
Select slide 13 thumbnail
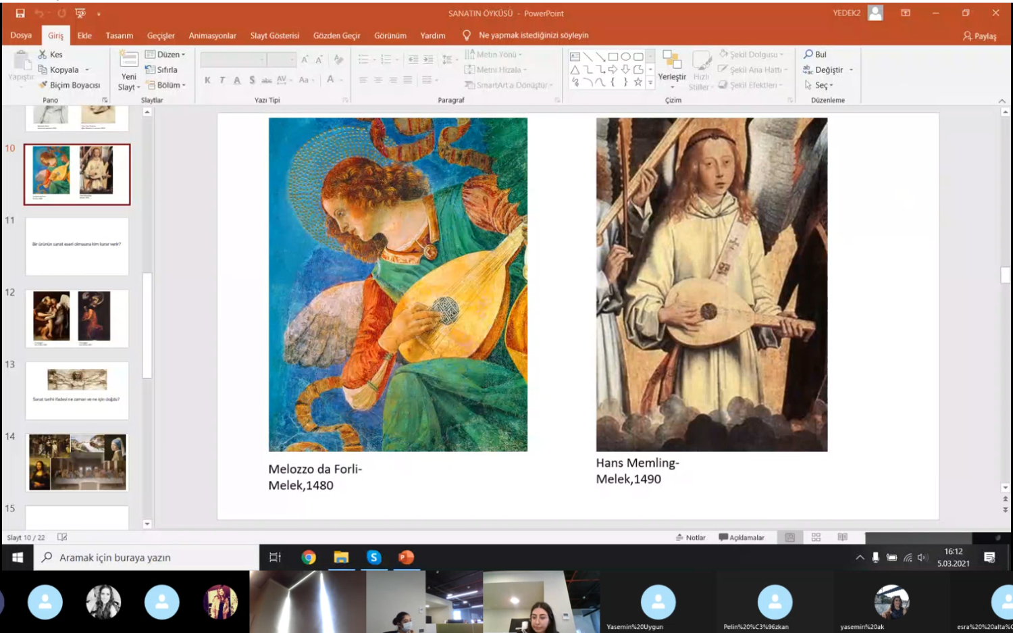click(x=77, y=390)
